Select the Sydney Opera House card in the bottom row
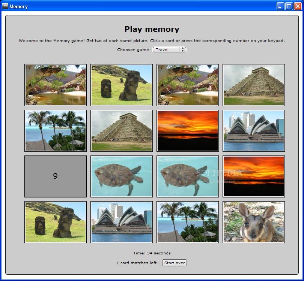Screen dimensions: 304x281 (122, 222)
